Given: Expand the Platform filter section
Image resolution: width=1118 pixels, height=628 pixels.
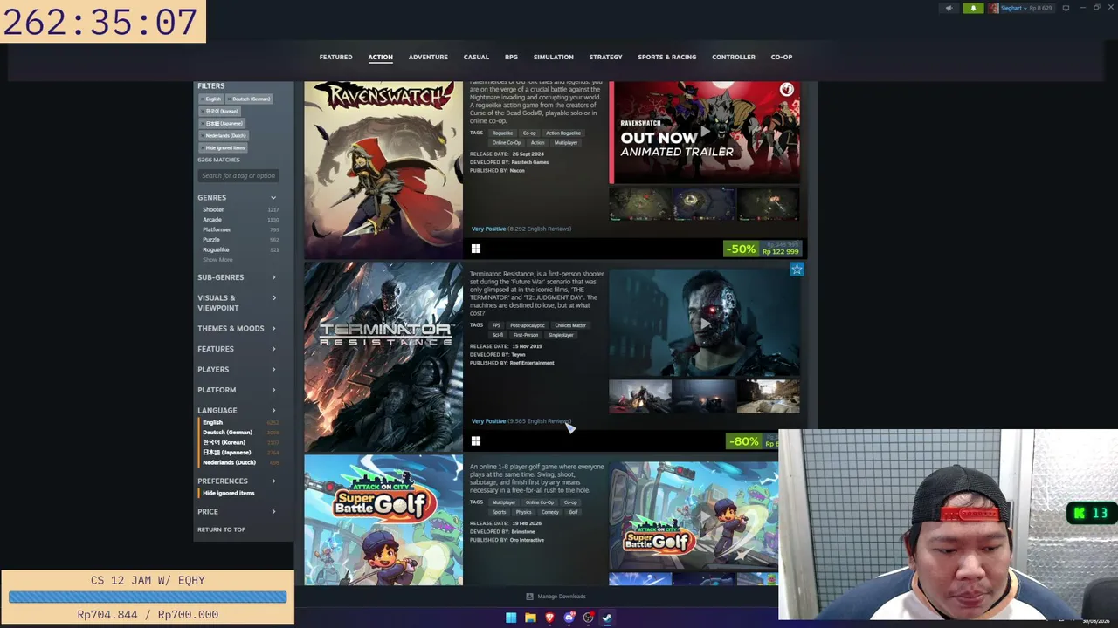Looking at the screenshot, I should click(x=237, y=390).
